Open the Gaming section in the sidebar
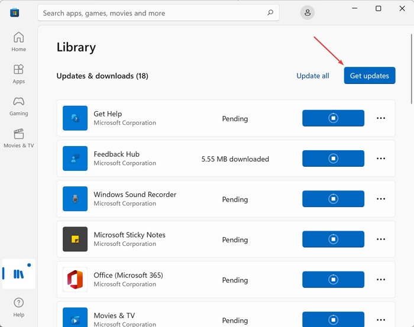This screenshot has height=327, width=414. click(x=18, y=106)
